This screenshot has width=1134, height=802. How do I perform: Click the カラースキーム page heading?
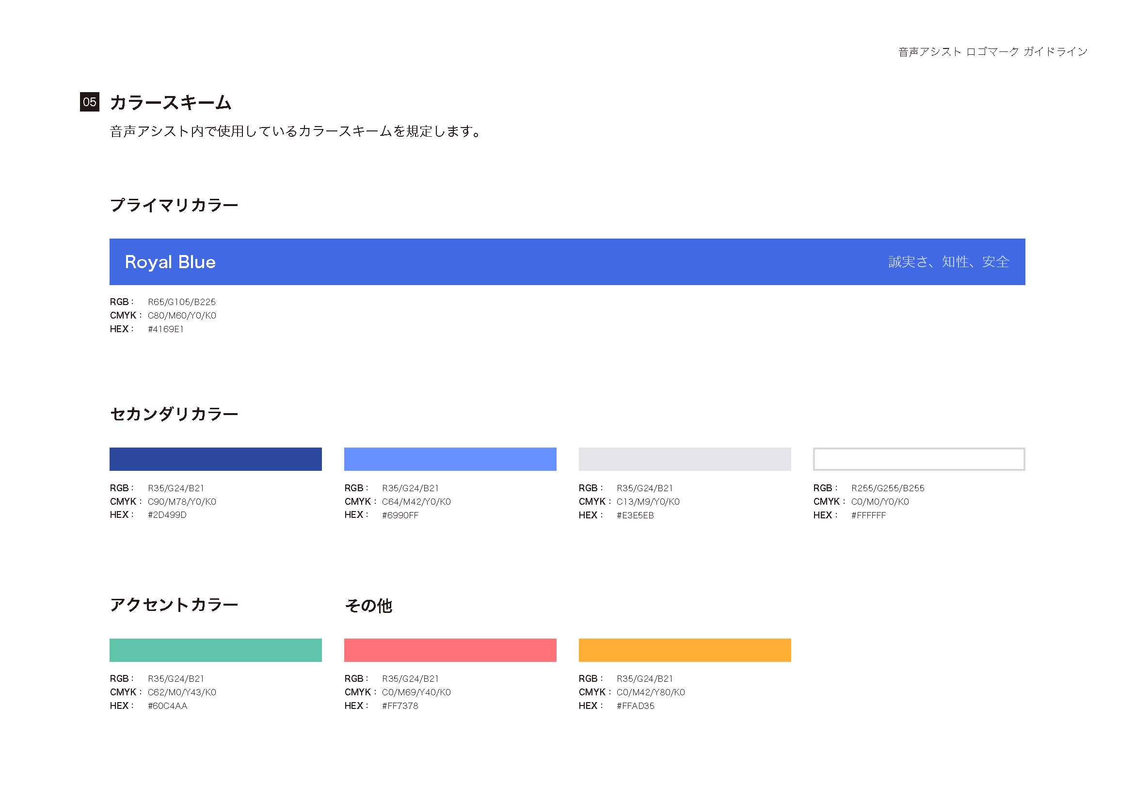(x=170, y=102)
